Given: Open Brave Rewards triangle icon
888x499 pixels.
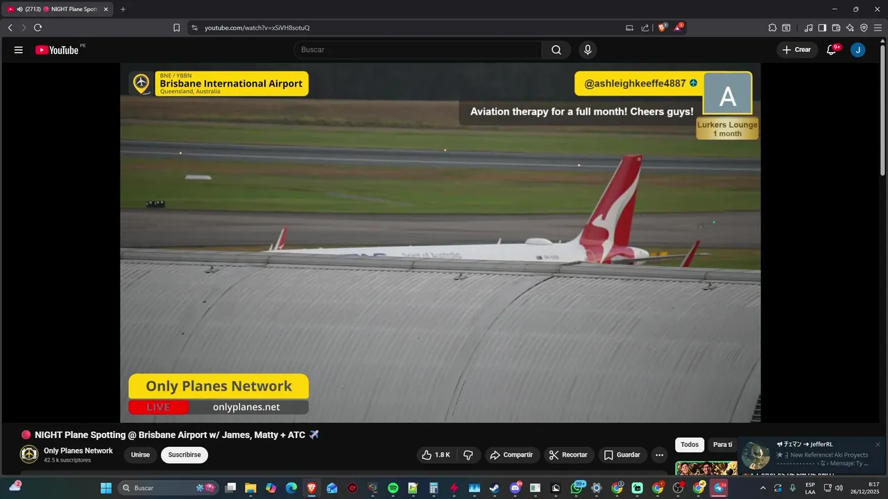Looking at the screenshot, I should tap(679, 28).
